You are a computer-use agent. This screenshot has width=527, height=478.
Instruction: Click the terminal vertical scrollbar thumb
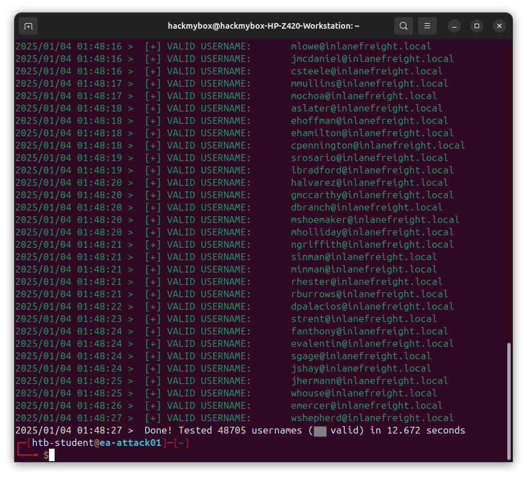509,400
